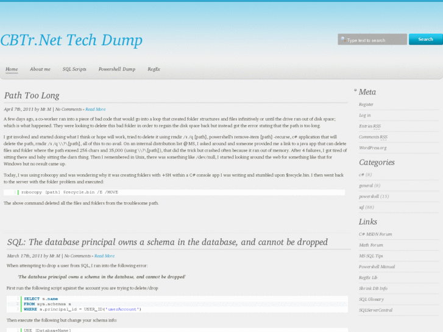Visit the WordPress.org link
443x332 pixels.
click(x=373, y=148)
